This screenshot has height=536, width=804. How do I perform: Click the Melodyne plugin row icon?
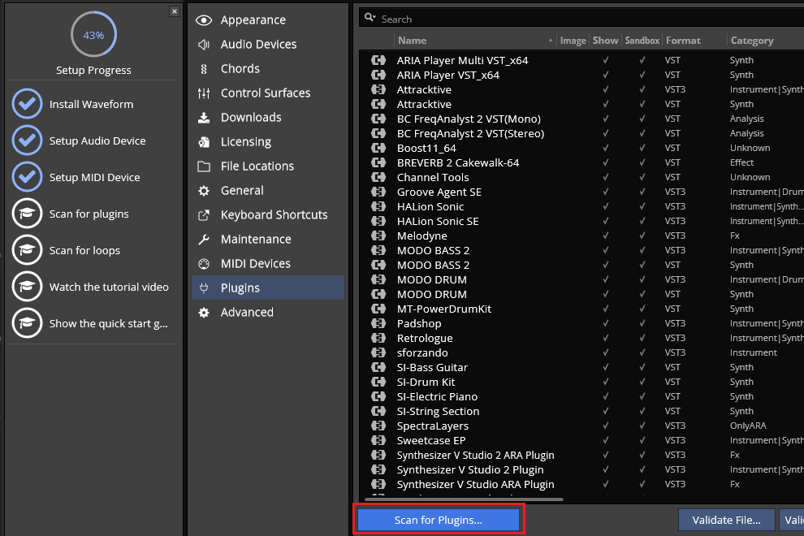click(378, 236)
